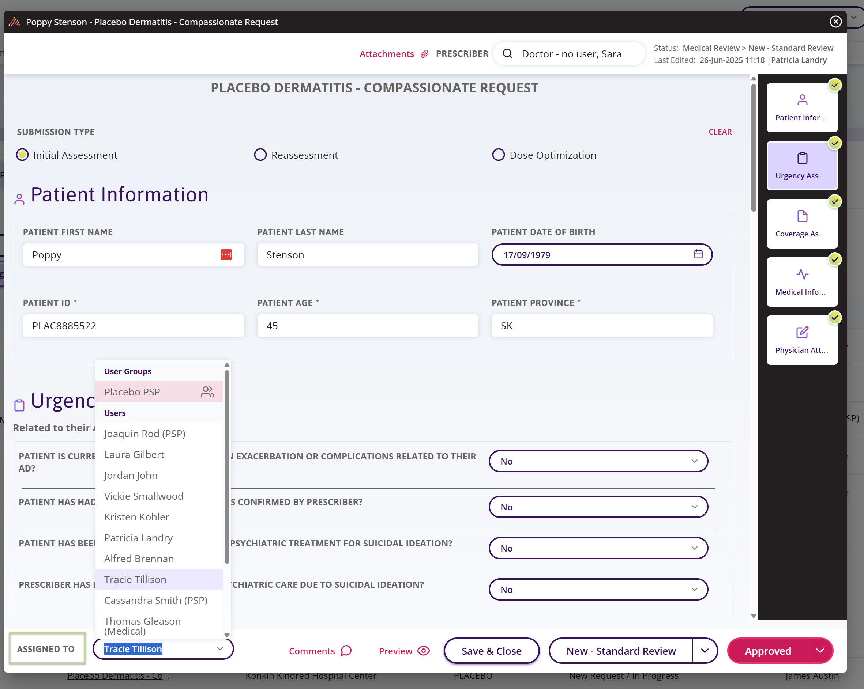The image size is (864, 689).
Task: Open the Attachments link
Action: coord(386,54)
